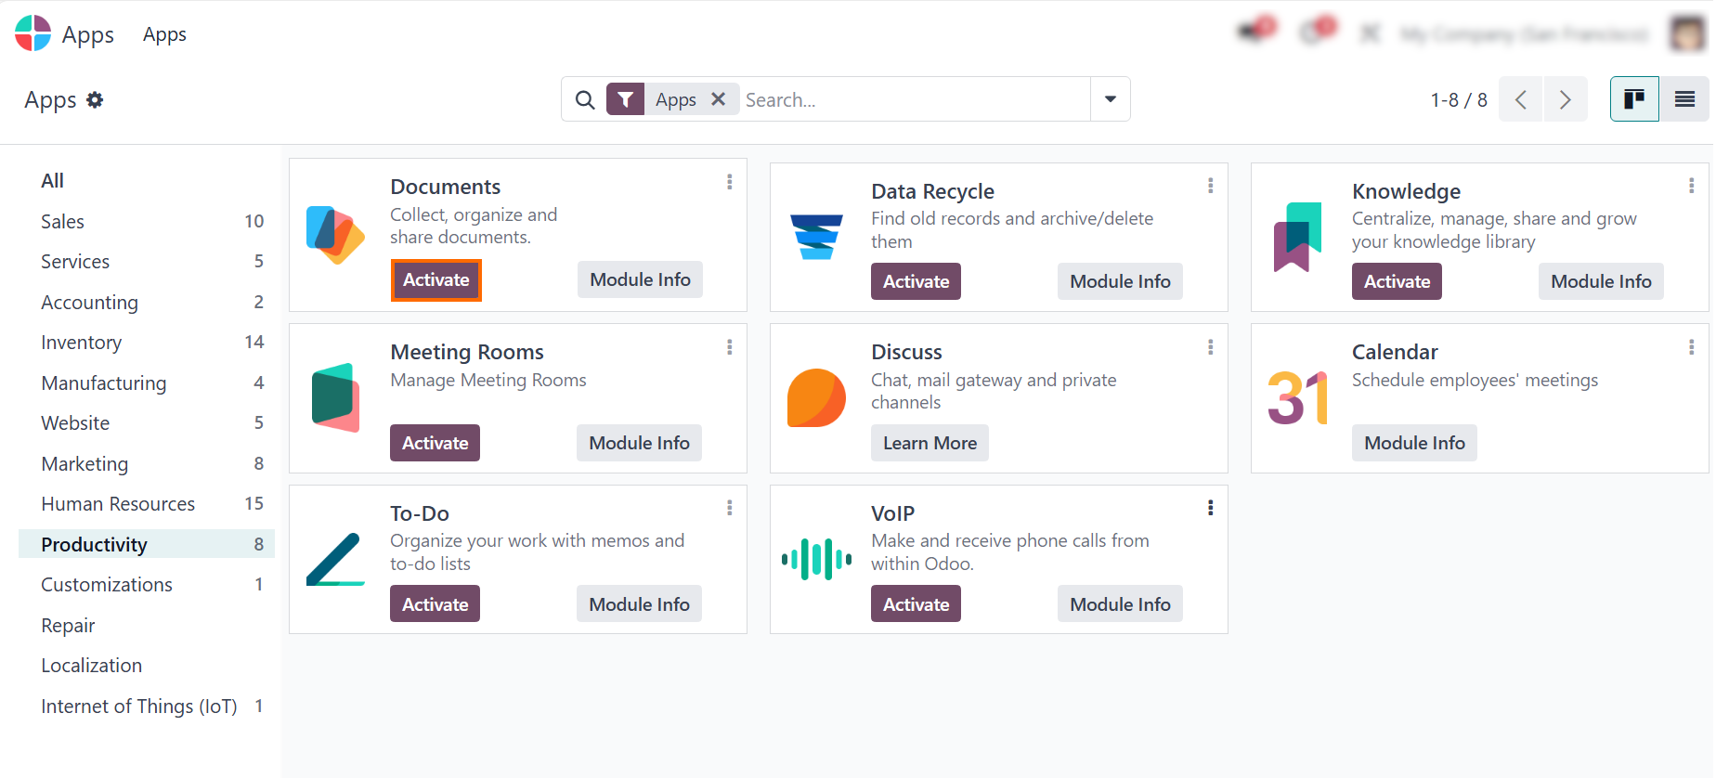
Task: Open VoIP card options menu
Action: coord(1211,508)
